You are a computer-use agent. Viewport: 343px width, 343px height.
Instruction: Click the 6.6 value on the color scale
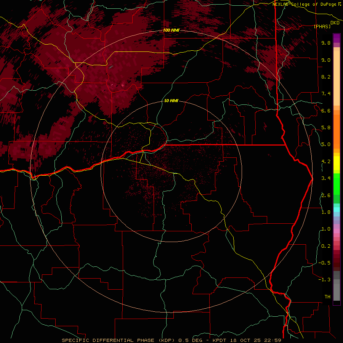click(326, 111)
